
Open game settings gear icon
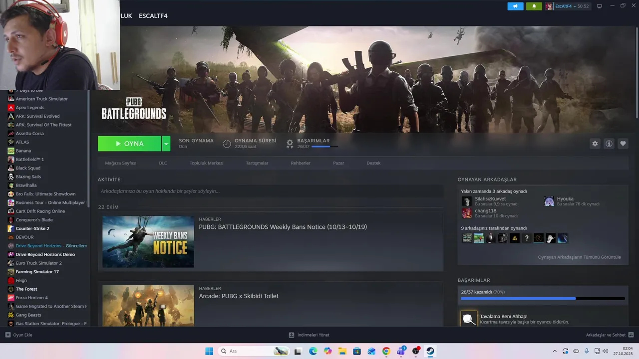[595, 144]
